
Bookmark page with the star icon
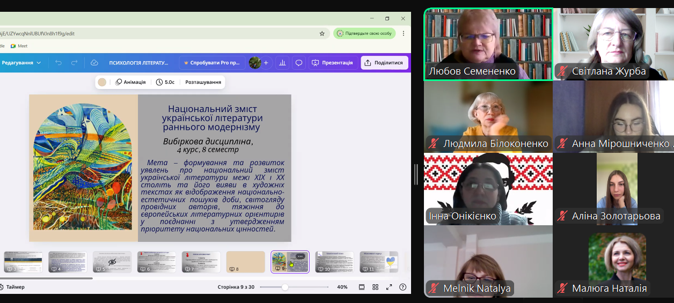[x=322, y=33]
